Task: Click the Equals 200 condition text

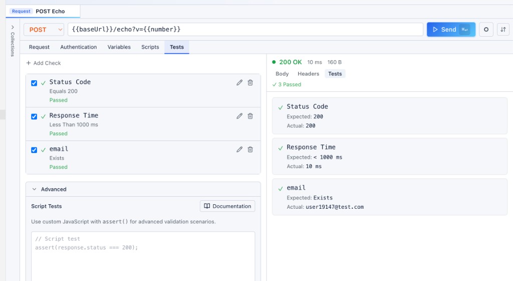Action: pos(64,91)
